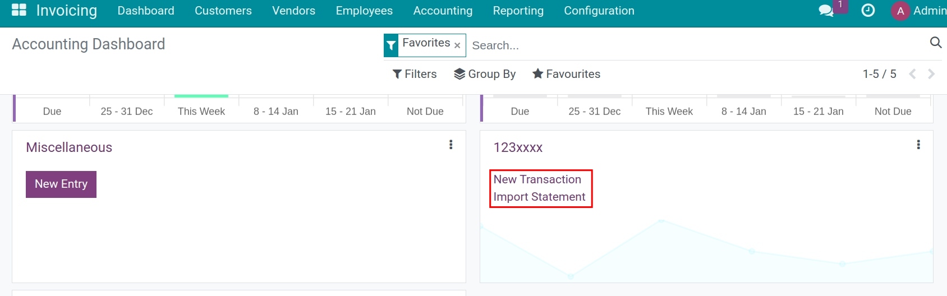Open the activities clock icon

pos(868,11)
